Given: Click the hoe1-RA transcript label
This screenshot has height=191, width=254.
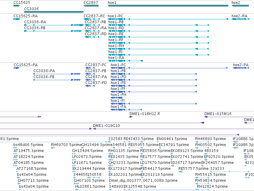Looking at the screenshot, I should tap(116, 58).
